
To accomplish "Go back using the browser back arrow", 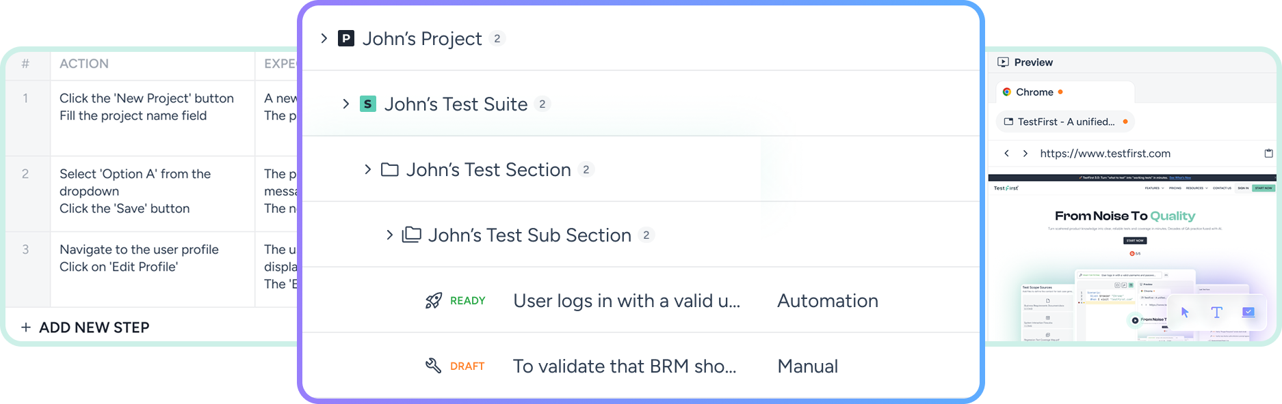I will [1006, 154].
